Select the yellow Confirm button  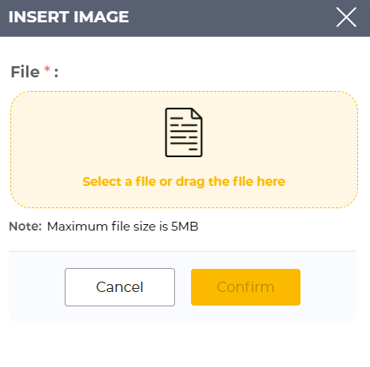pyautogui.click(x=245, y=287)
